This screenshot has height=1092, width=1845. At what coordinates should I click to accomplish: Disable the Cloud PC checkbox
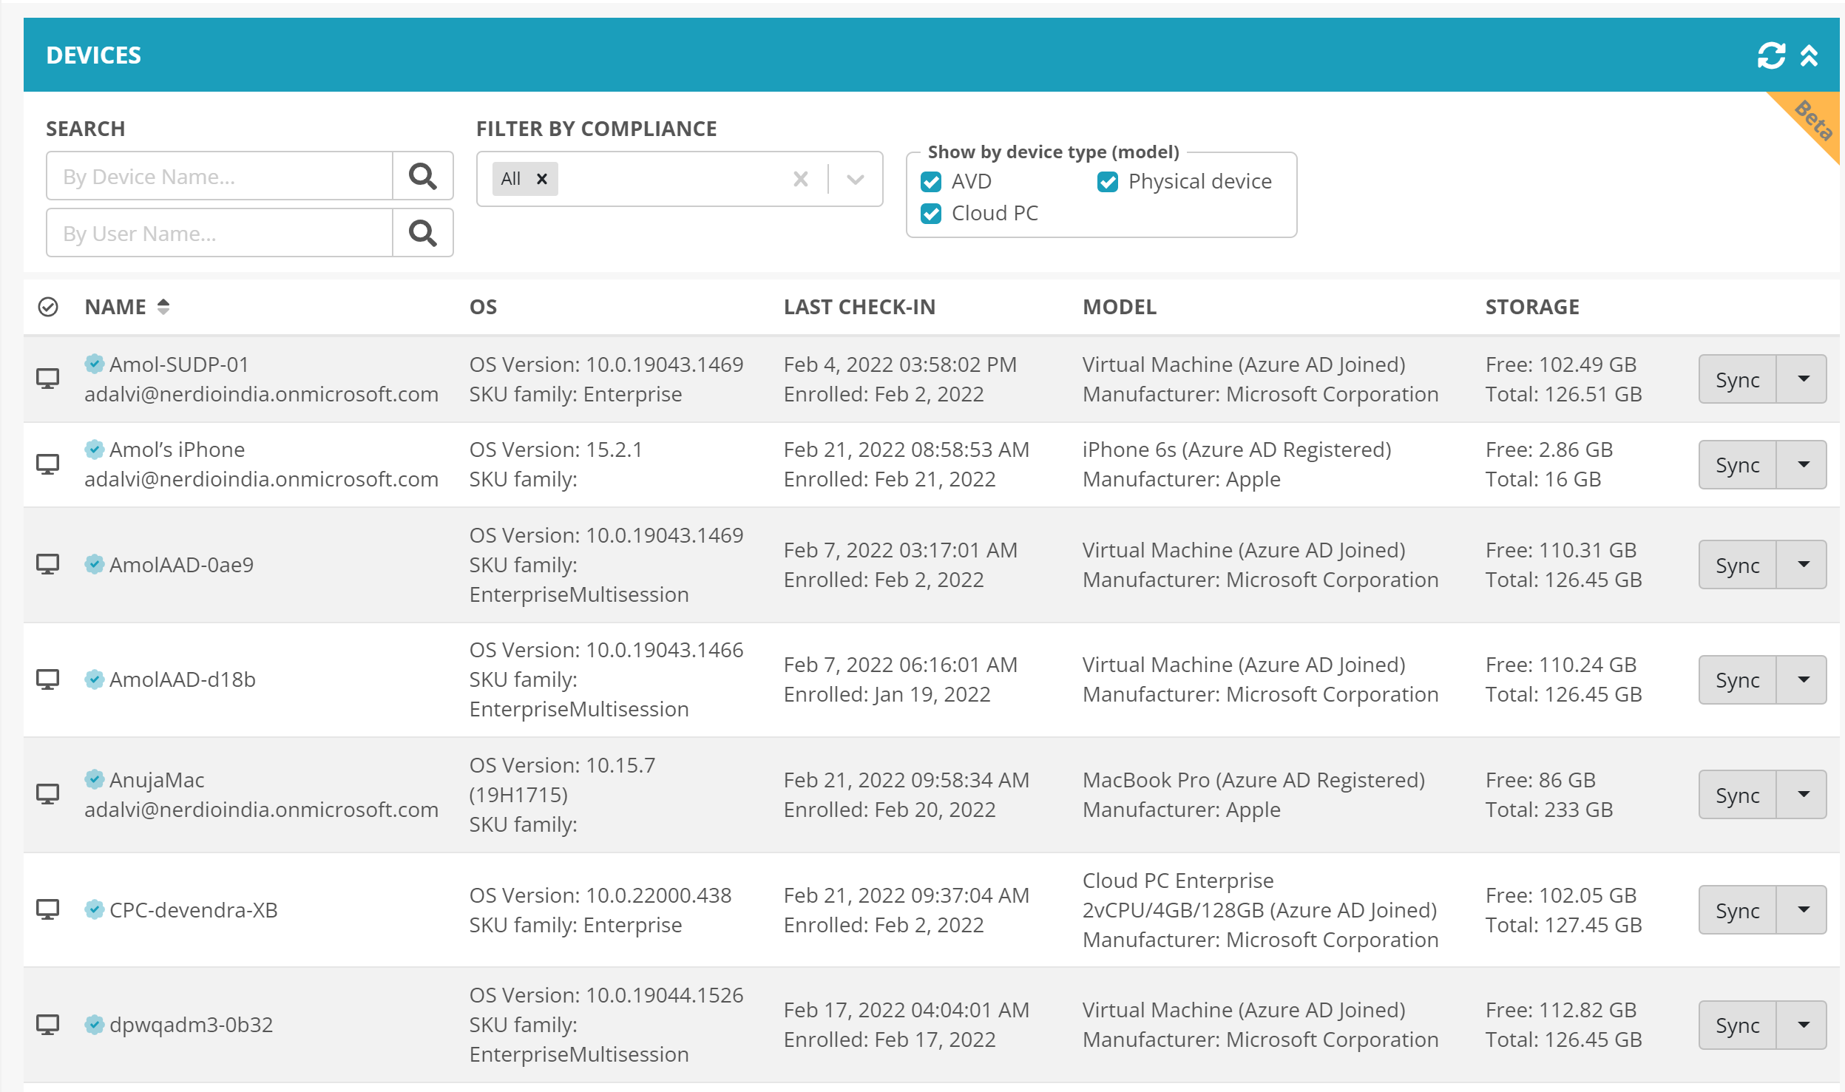tap(931, 214)
